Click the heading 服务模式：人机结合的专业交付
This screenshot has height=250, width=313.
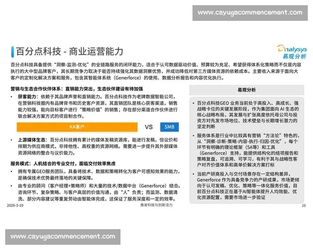[x=43, y=164]
